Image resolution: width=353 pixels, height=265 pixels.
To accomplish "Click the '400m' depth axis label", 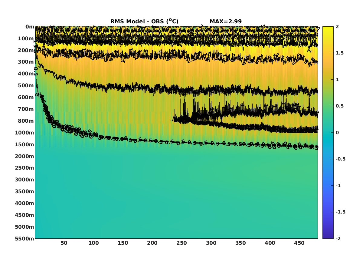I will pyautogui.click(x=26, y=74).
